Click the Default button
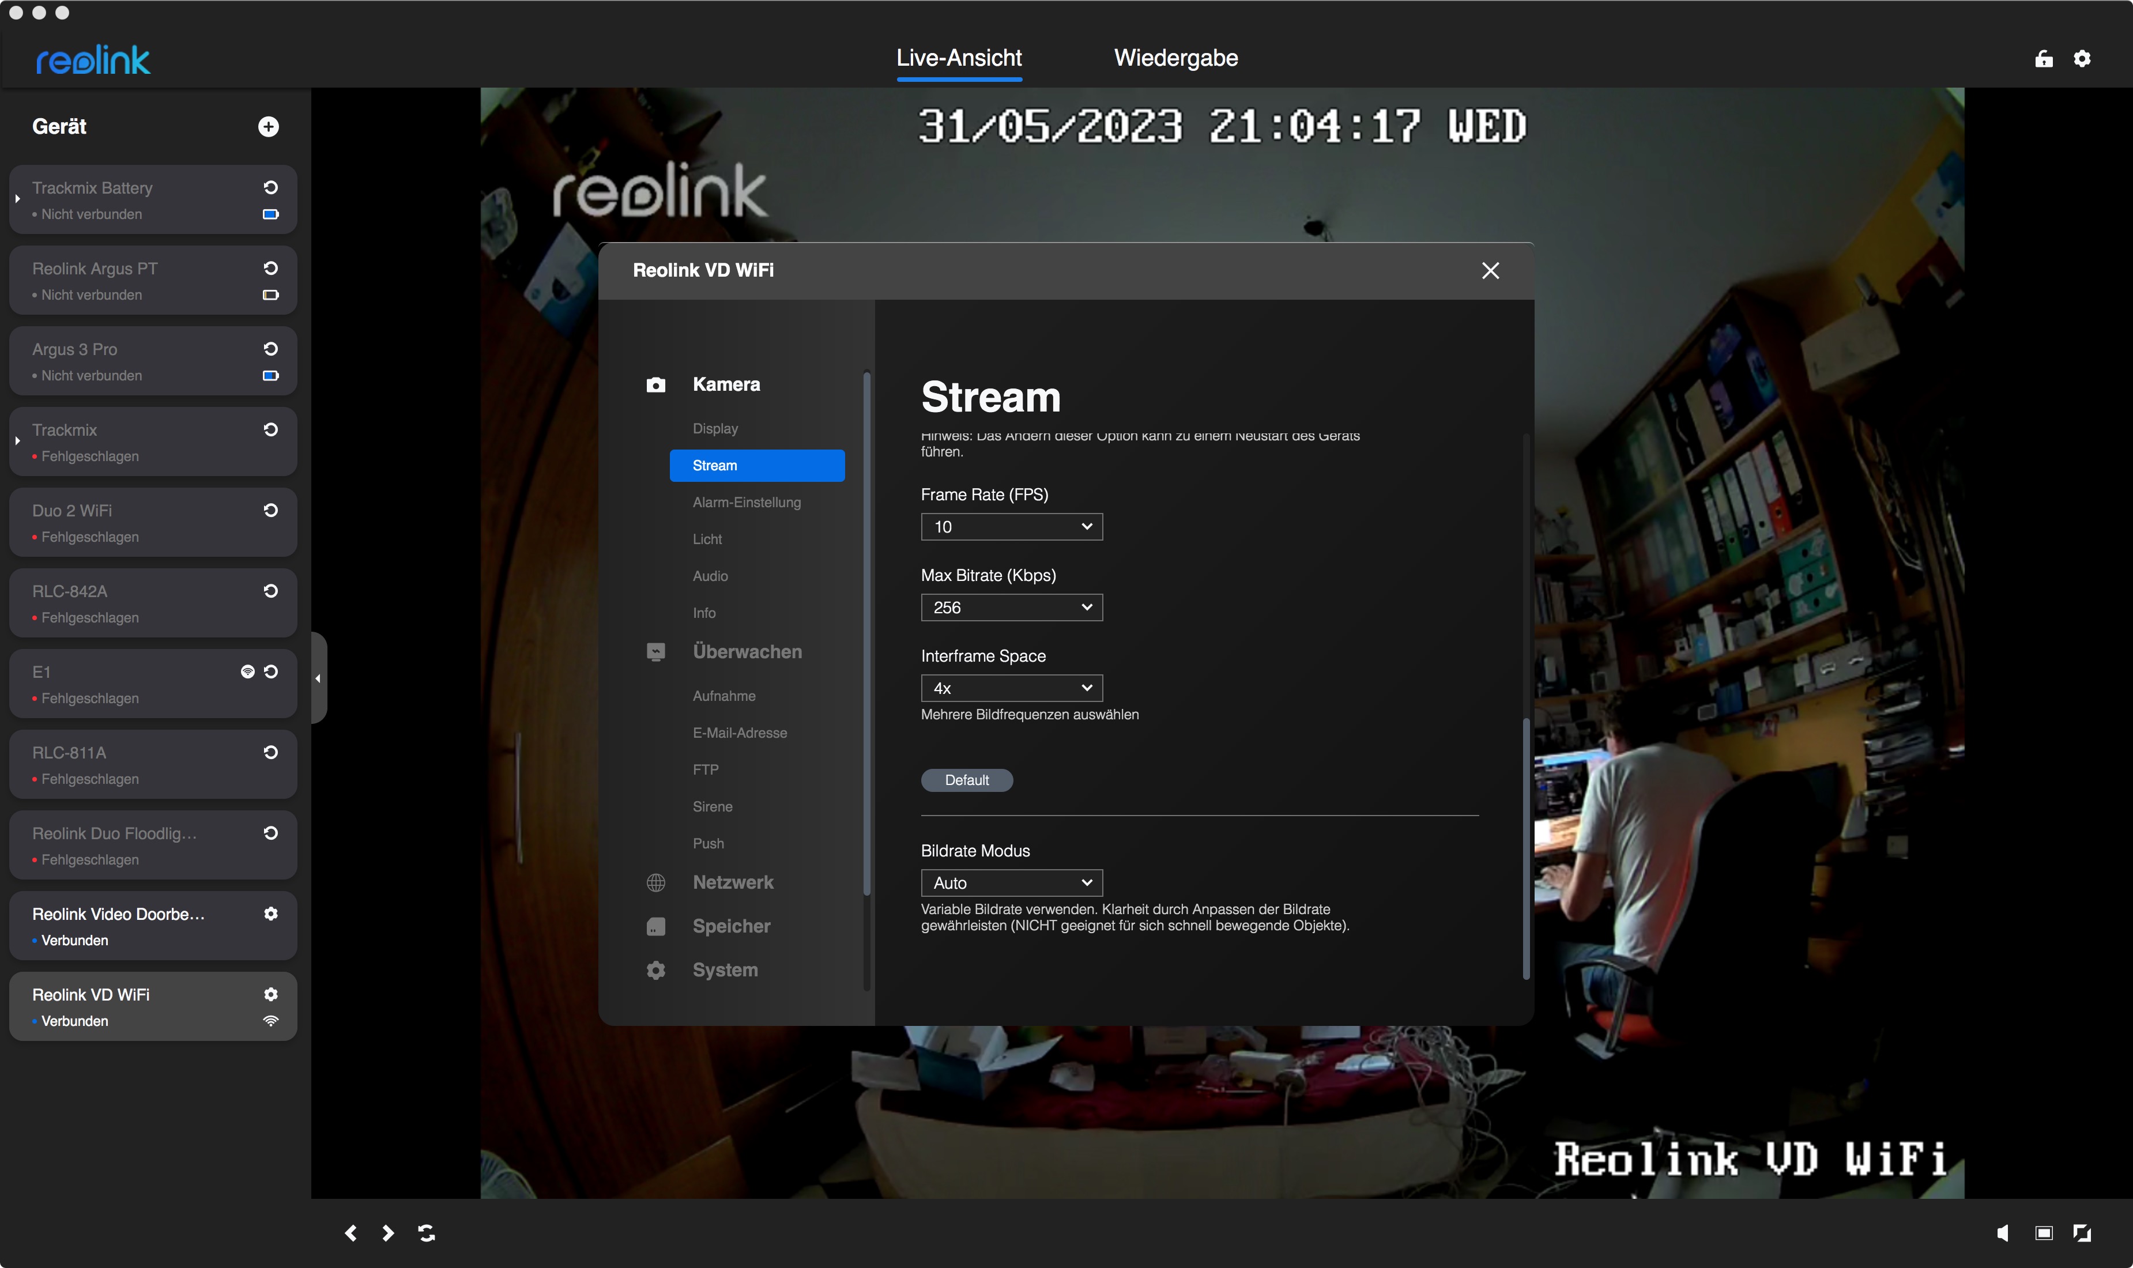Image resolution: width=2133 pixels, height=1268 pixels. pos(967,780)
